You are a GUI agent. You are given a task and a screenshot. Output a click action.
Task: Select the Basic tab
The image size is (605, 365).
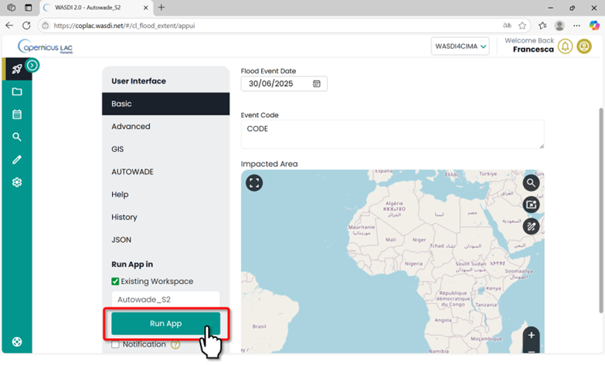click(x=165, y=104)
